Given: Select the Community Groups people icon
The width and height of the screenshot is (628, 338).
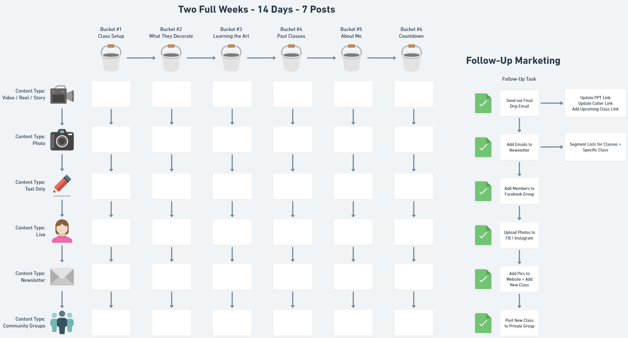Looking at the screenshot, I should 62,322.
